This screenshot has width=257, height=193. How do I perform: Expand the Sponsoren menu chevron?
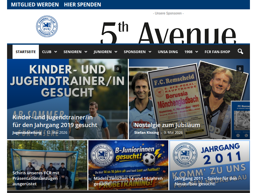pos(150,52)
